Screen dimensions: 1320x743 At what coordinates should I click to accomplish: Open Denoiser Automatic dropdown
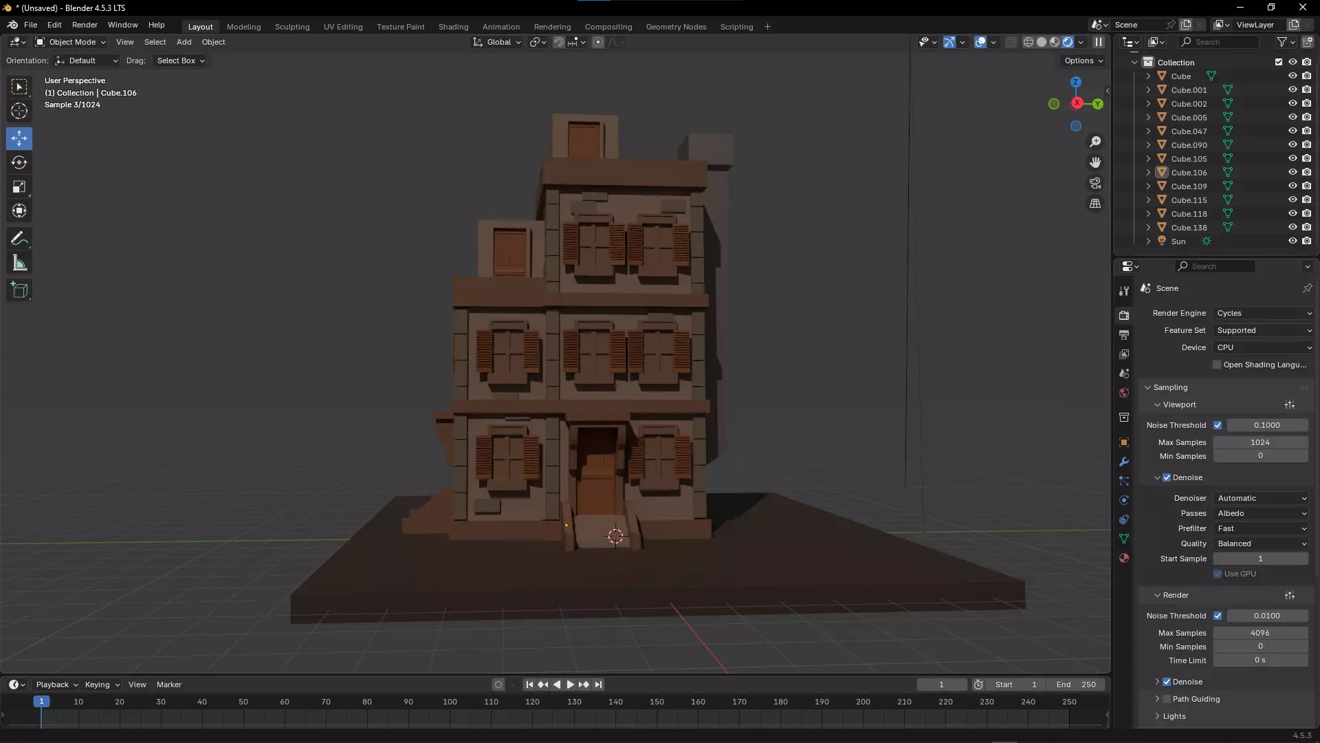(1261, 498)
